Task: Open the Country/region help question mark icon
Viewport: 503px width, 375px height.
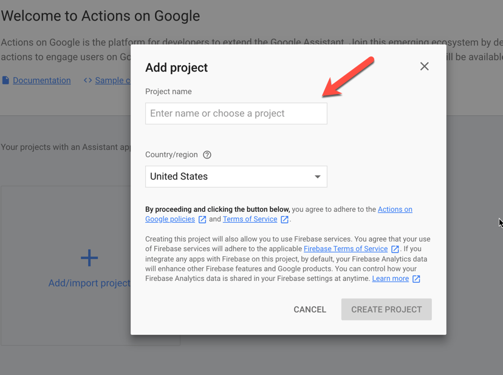Action: tap(207, 155)
